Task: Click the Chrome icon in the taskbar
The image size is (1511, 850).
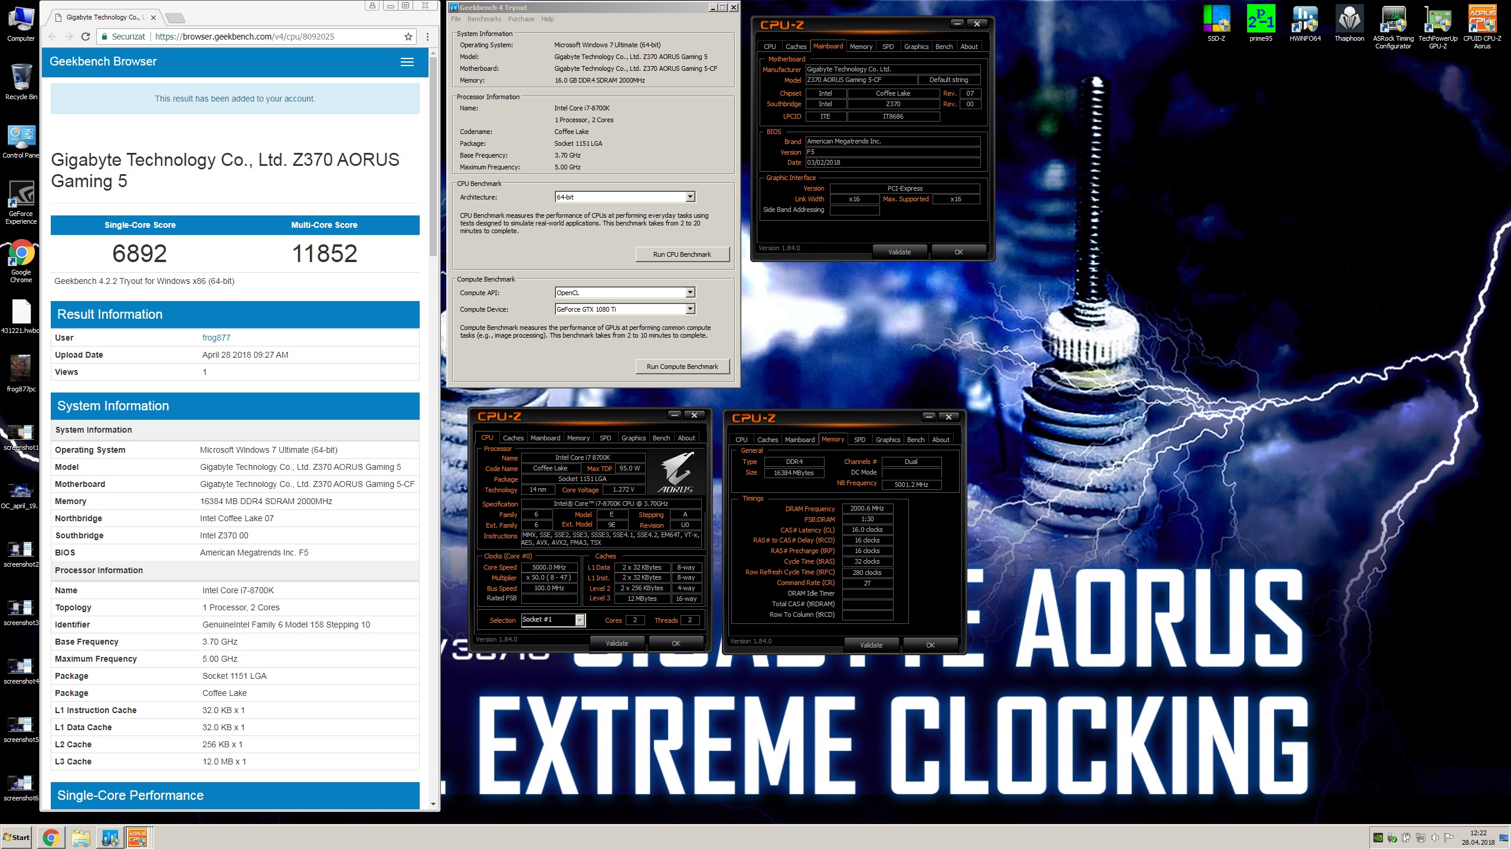Action: pos(51,838)
